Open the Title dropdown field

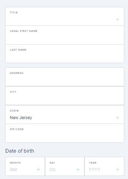(65, 16)
